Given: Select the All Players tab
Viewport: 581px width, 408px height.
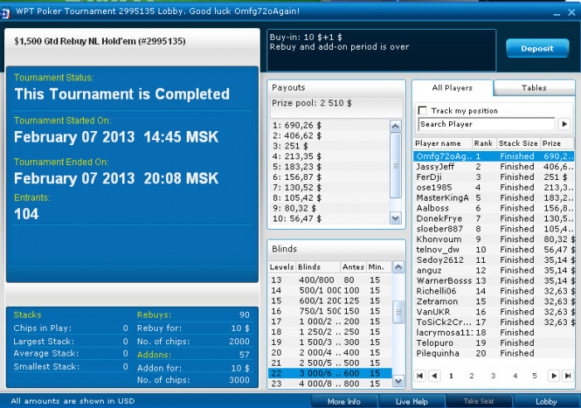Looking at the screenshot, I should [x=452, y=88].
